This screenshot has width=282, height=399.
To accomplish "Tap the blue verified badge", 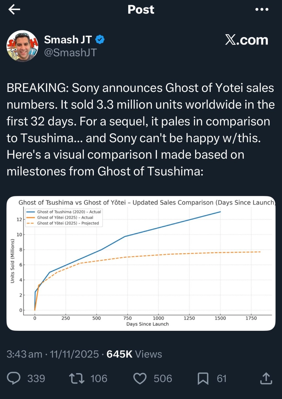I will tap(100, 40).
